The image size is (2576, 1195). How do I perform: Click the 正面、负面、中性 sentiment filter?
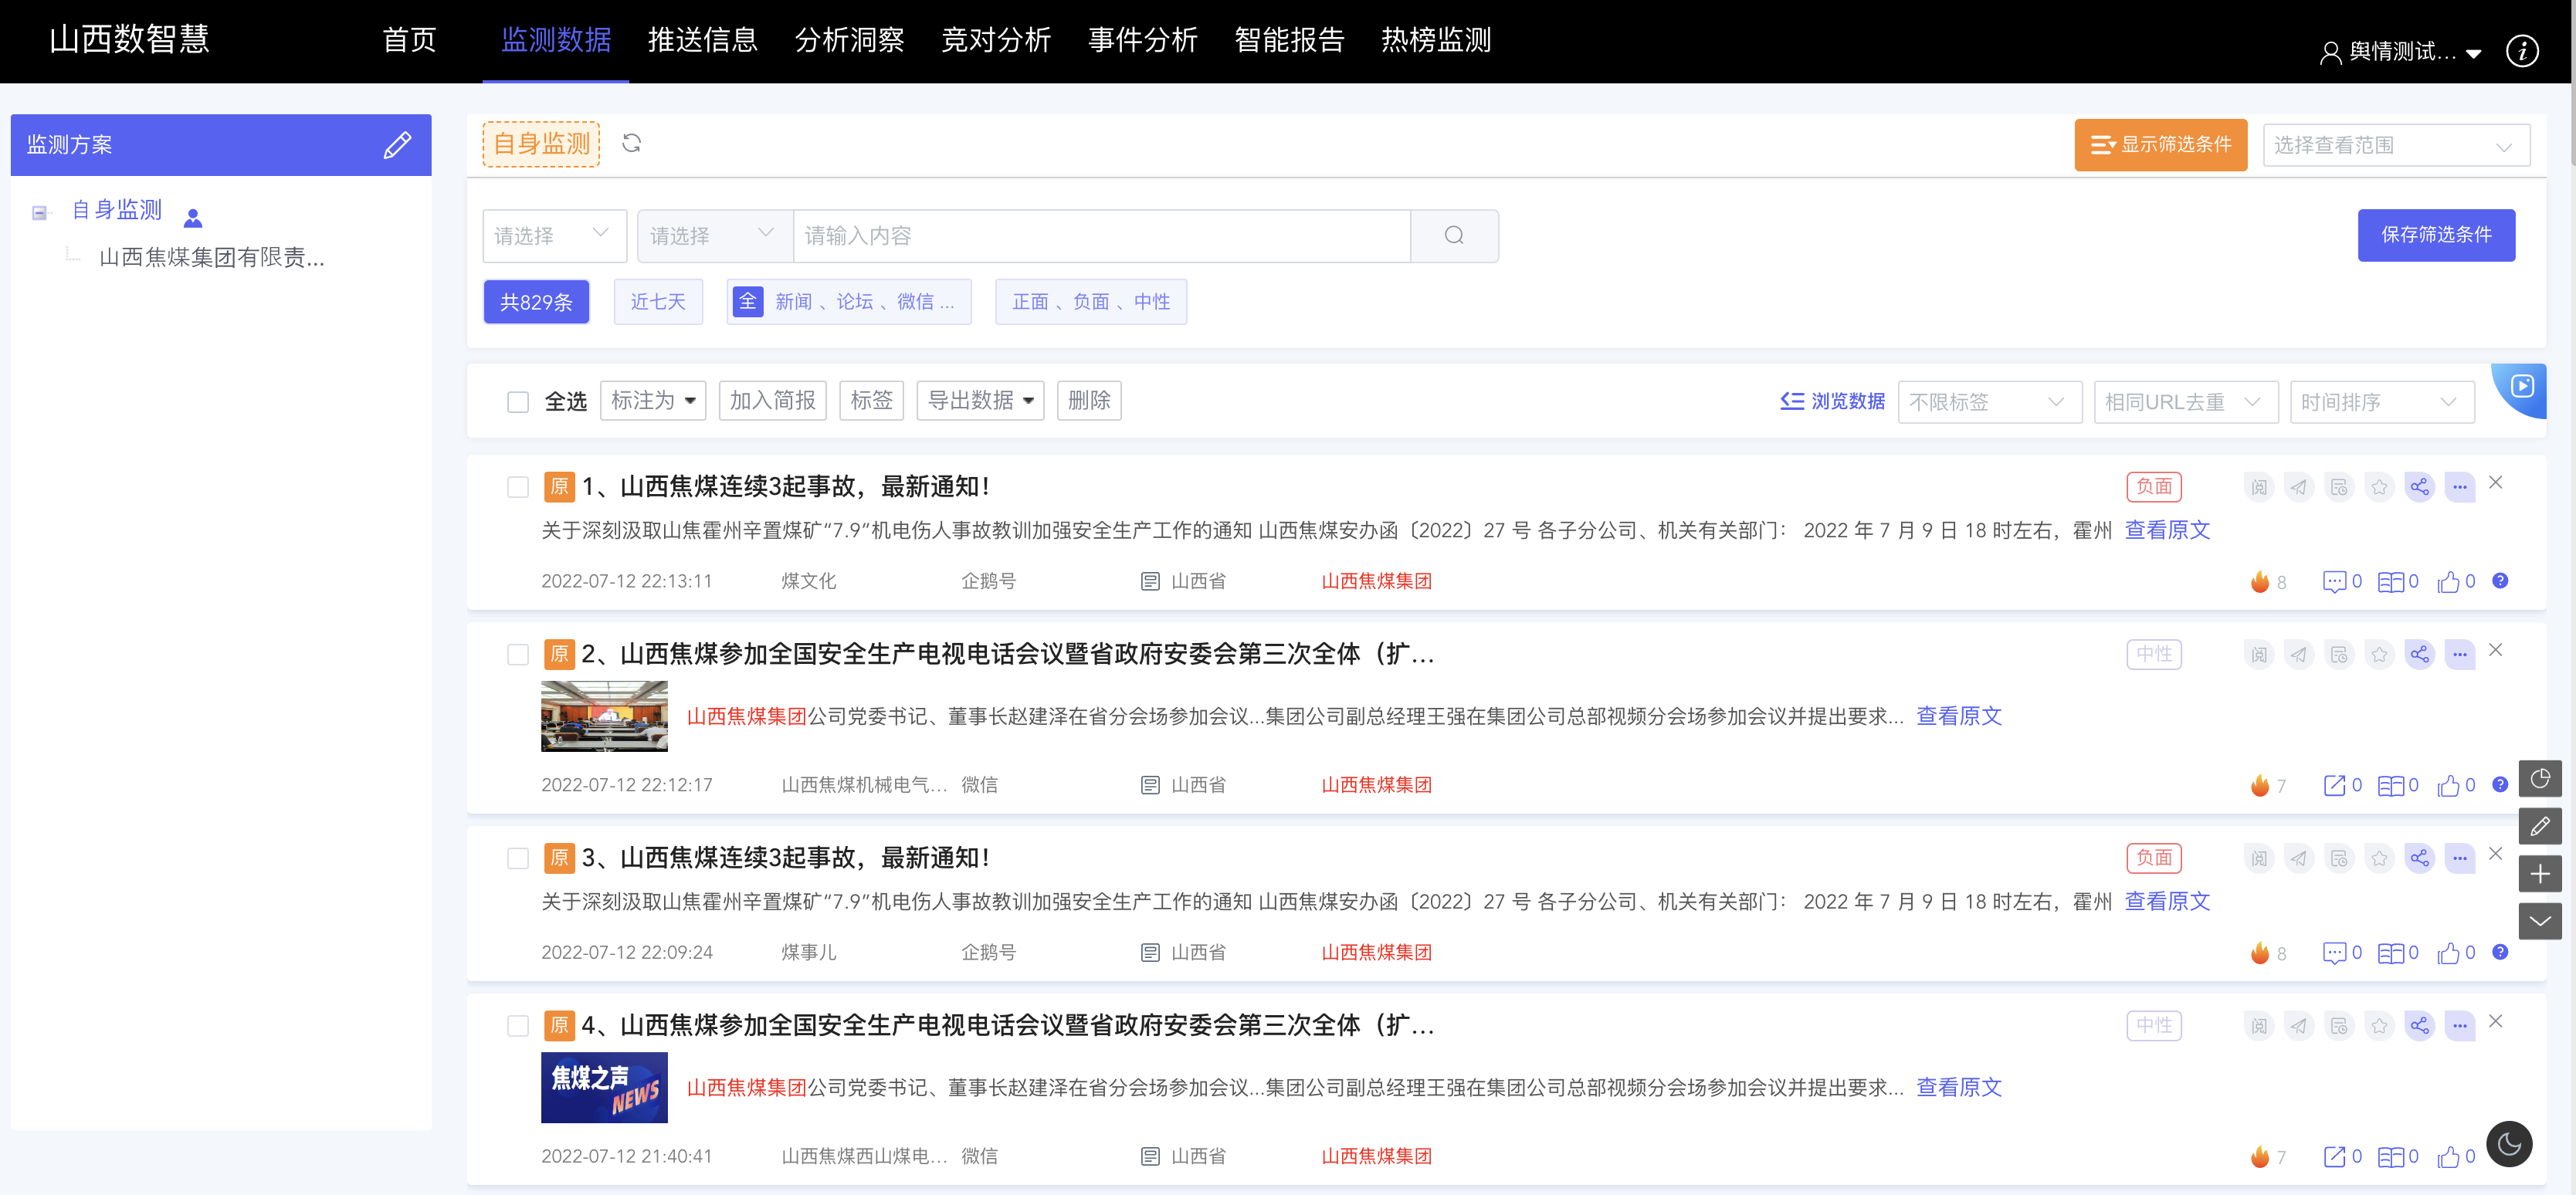1090,302
